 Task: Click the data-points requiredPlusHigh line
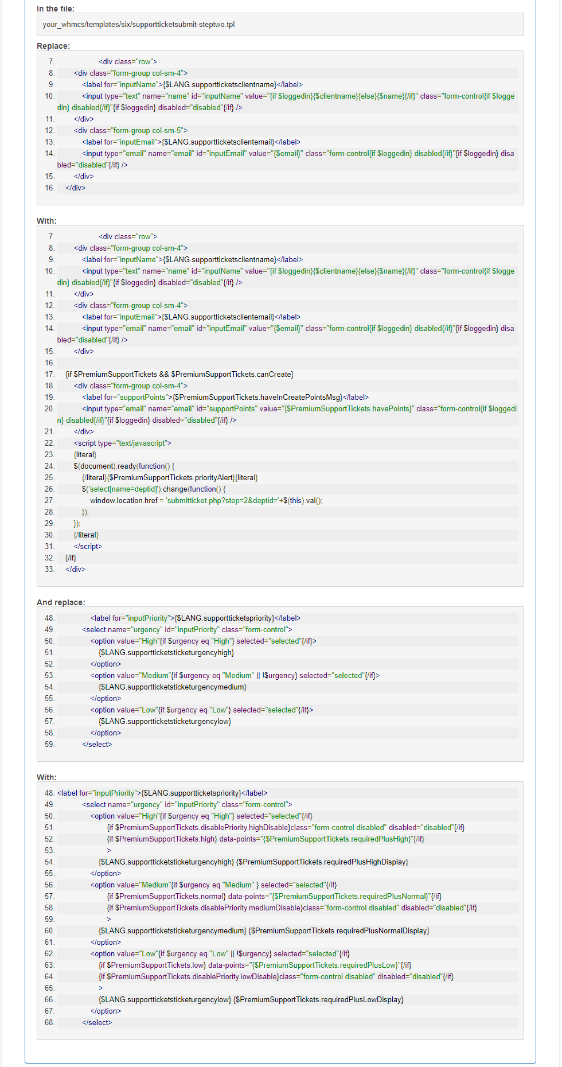[266, 839]
